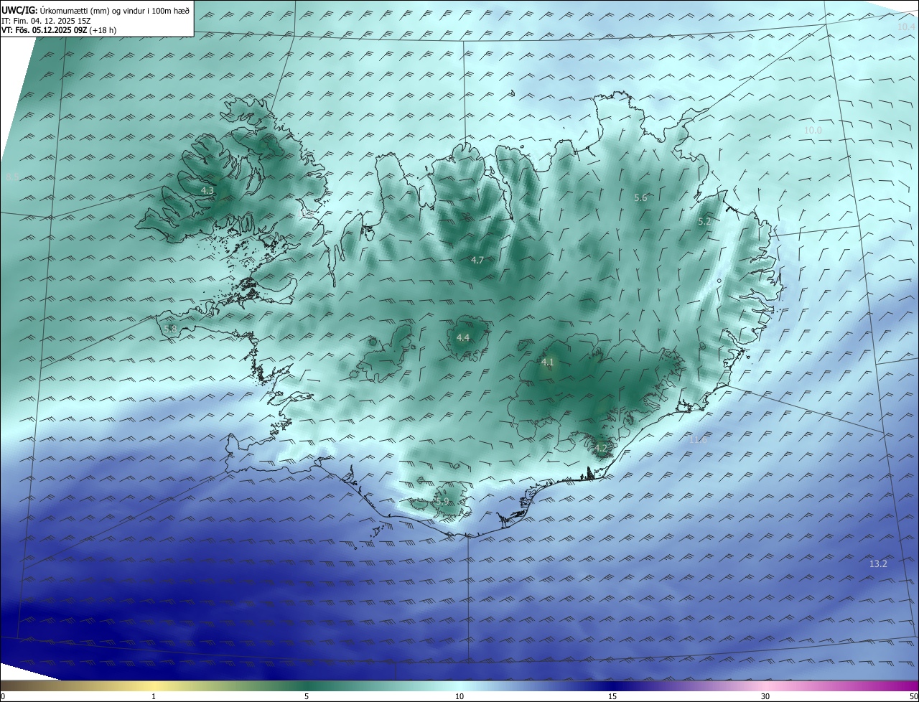Screen dimensions: 919x702
Task: Click the 5.2 value near the east coast
Action: (x=704, y=222)
